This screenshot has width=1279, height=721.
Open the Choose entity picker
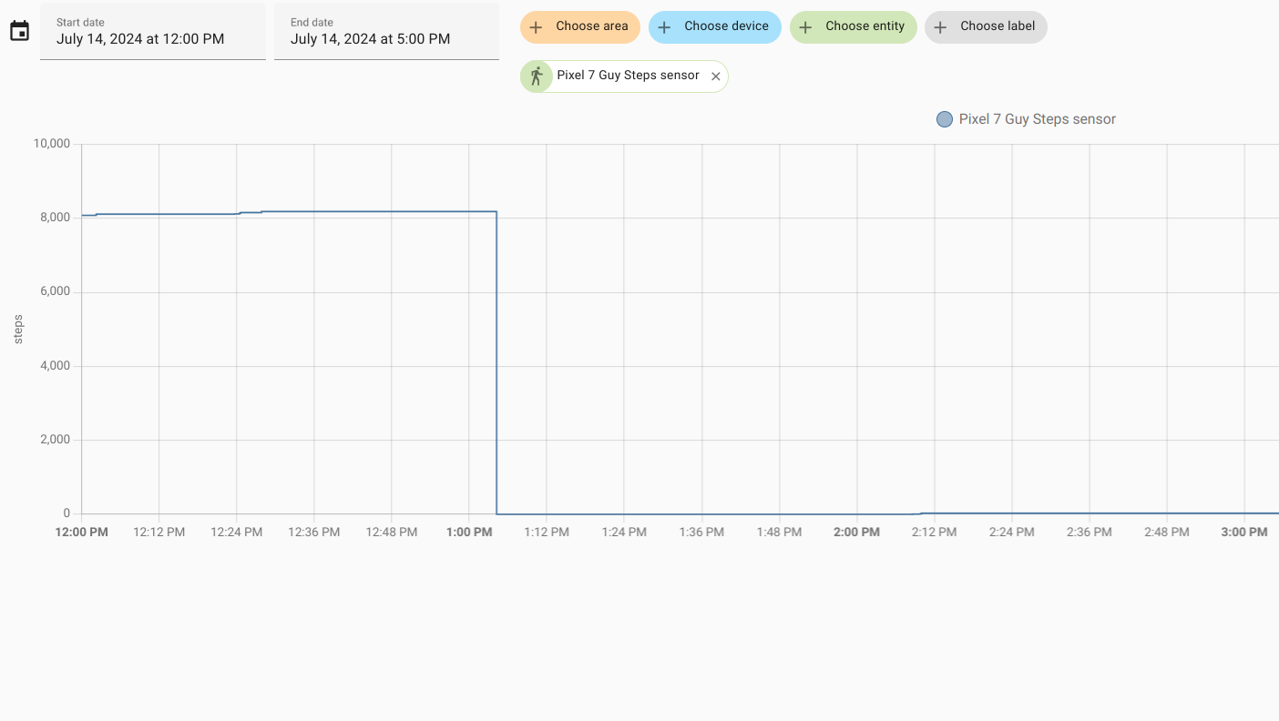pos(865,26)
